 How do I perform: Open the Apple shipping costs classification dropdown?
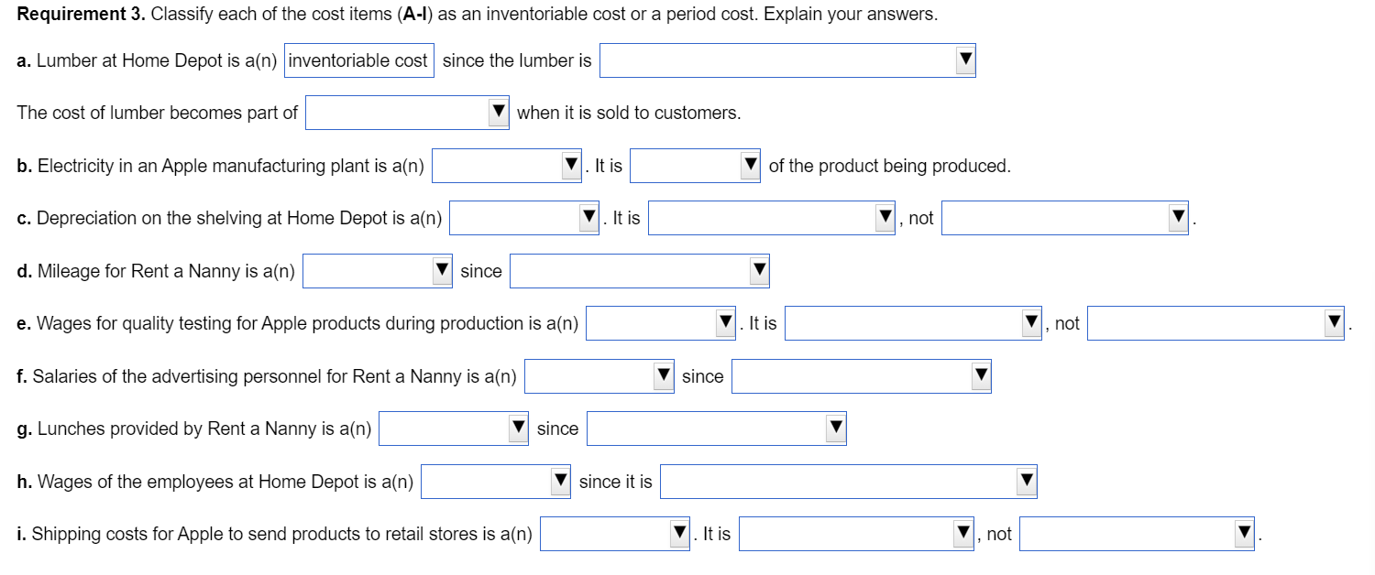tap(679, 533)
